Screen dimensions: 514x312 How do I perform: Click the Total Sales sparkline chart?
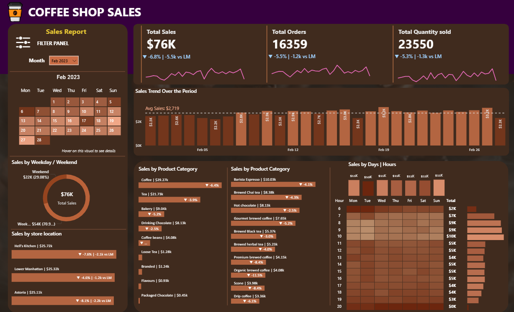coord(195,73)
